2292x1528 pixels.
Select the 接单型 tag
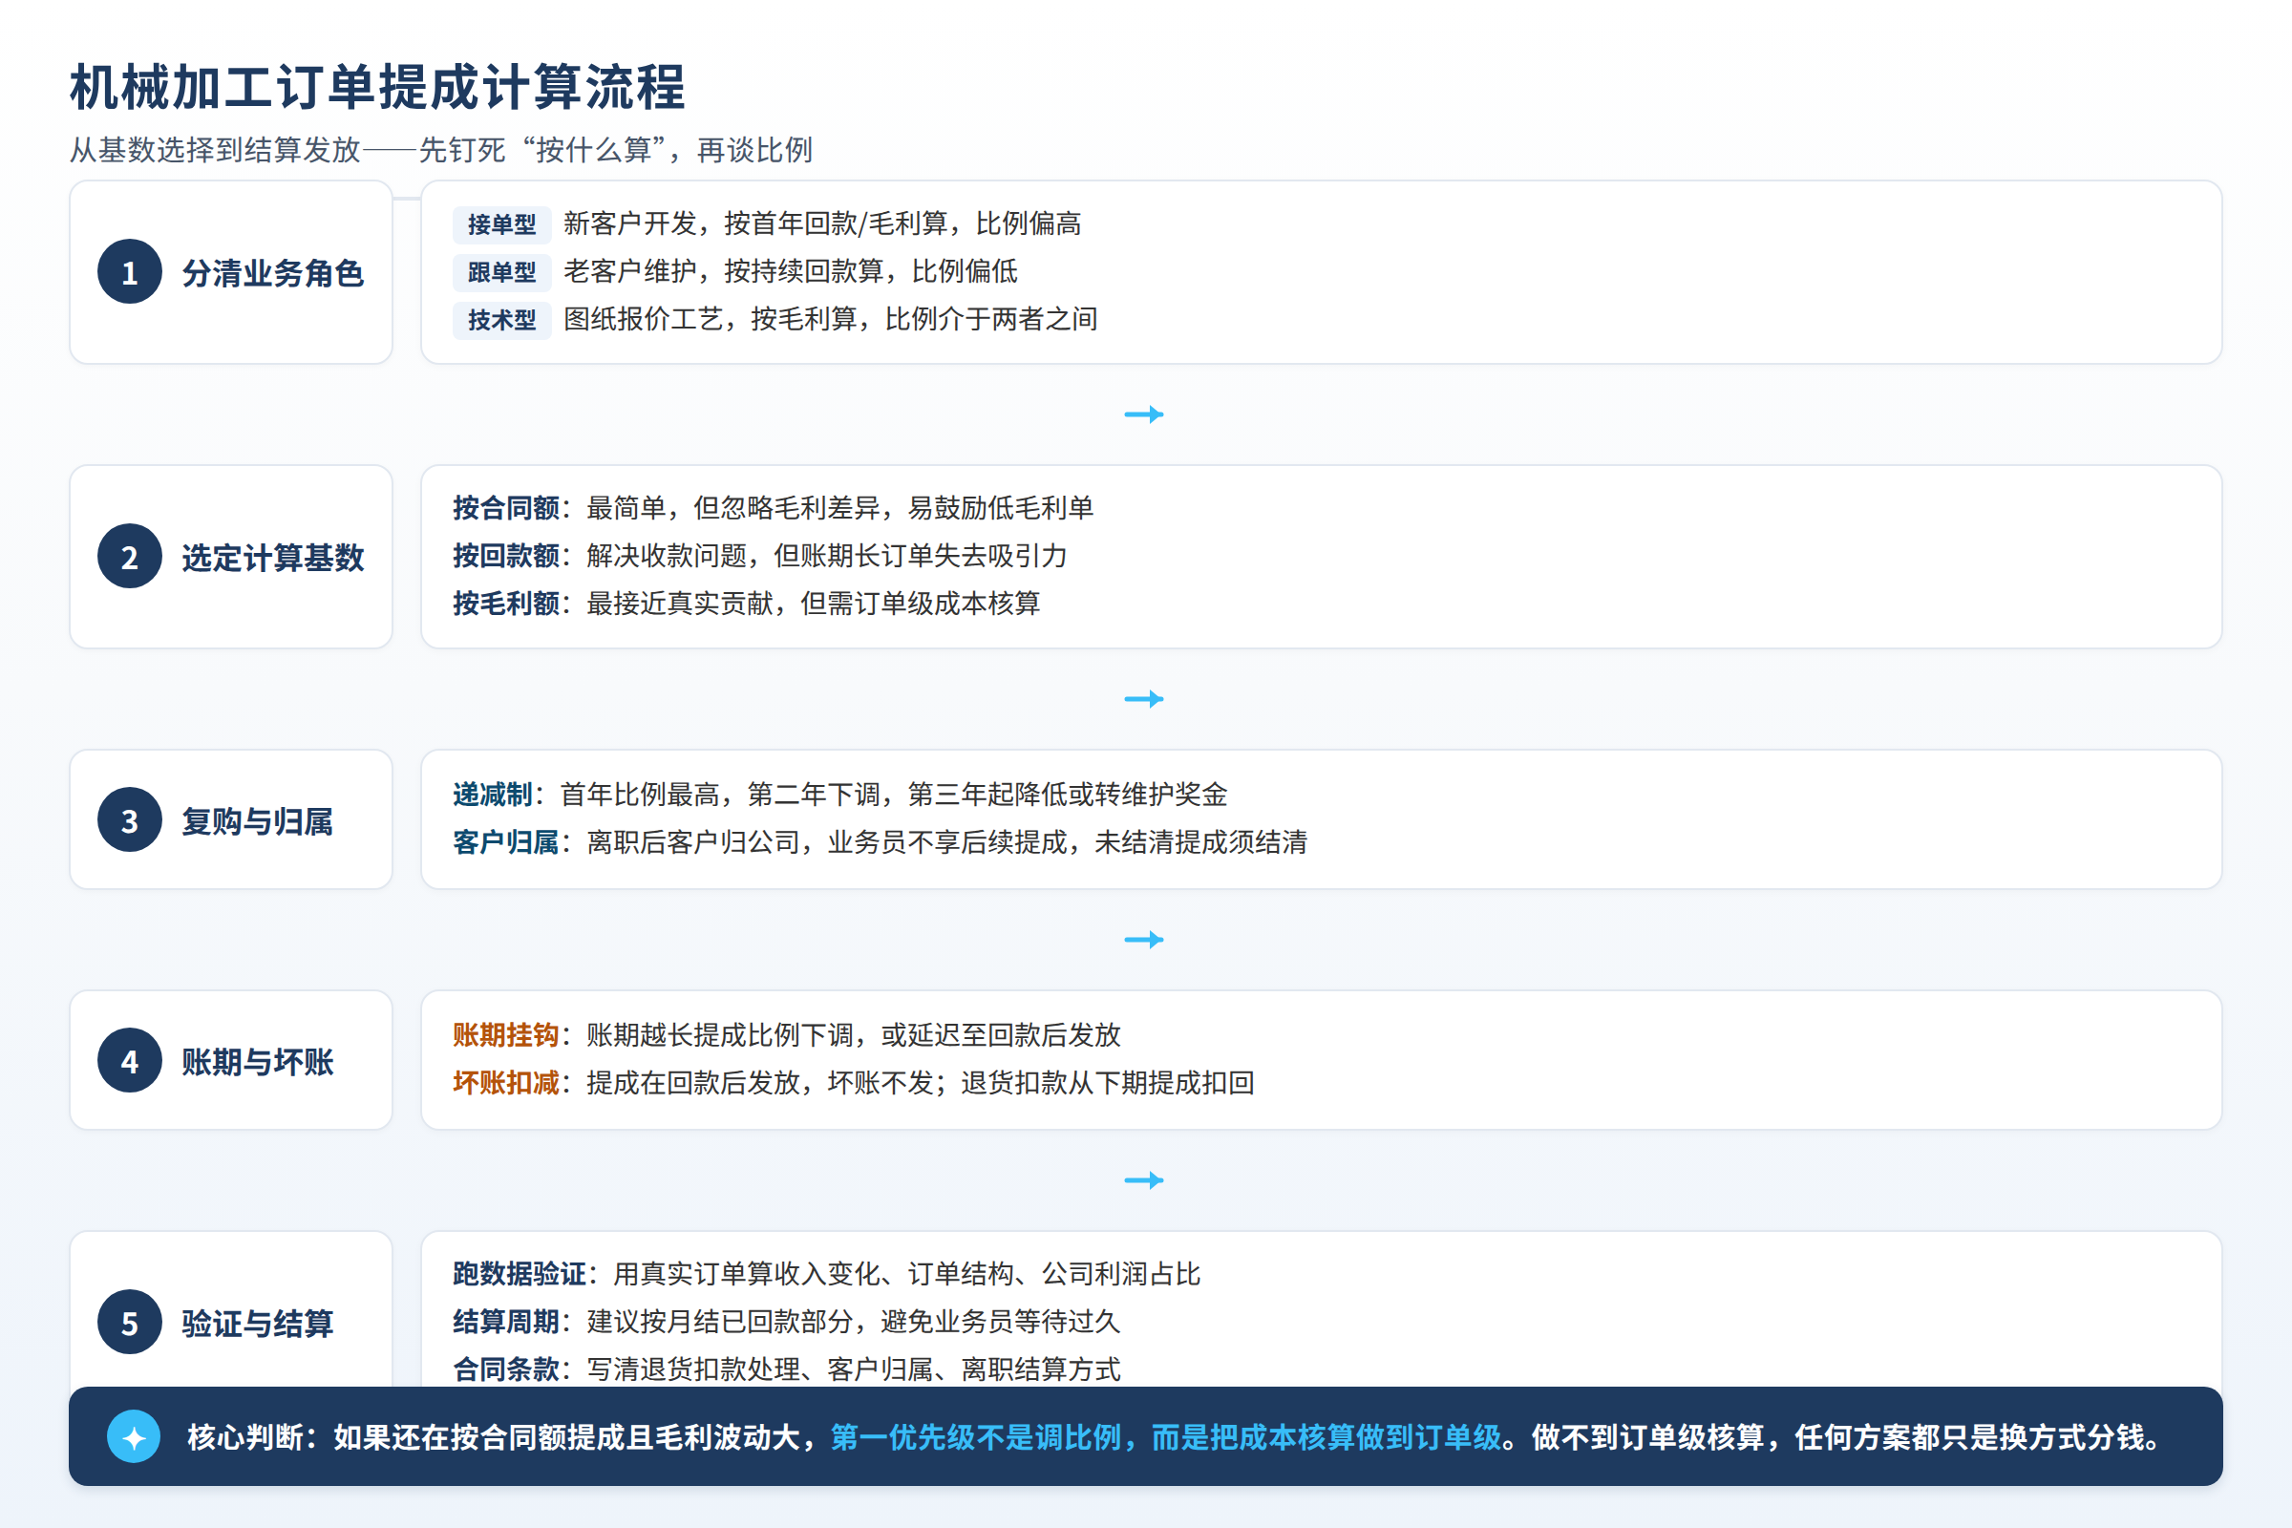(502, 224)
